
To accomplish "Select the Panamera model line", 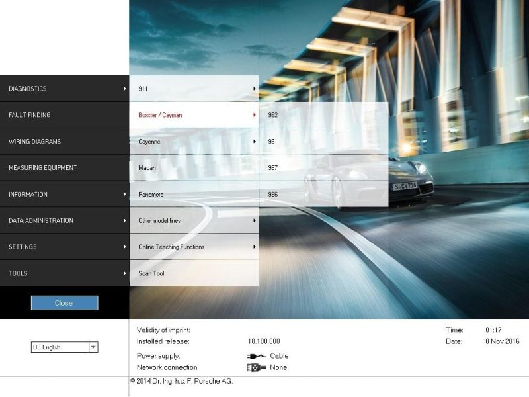I will [x=194, y=194].
